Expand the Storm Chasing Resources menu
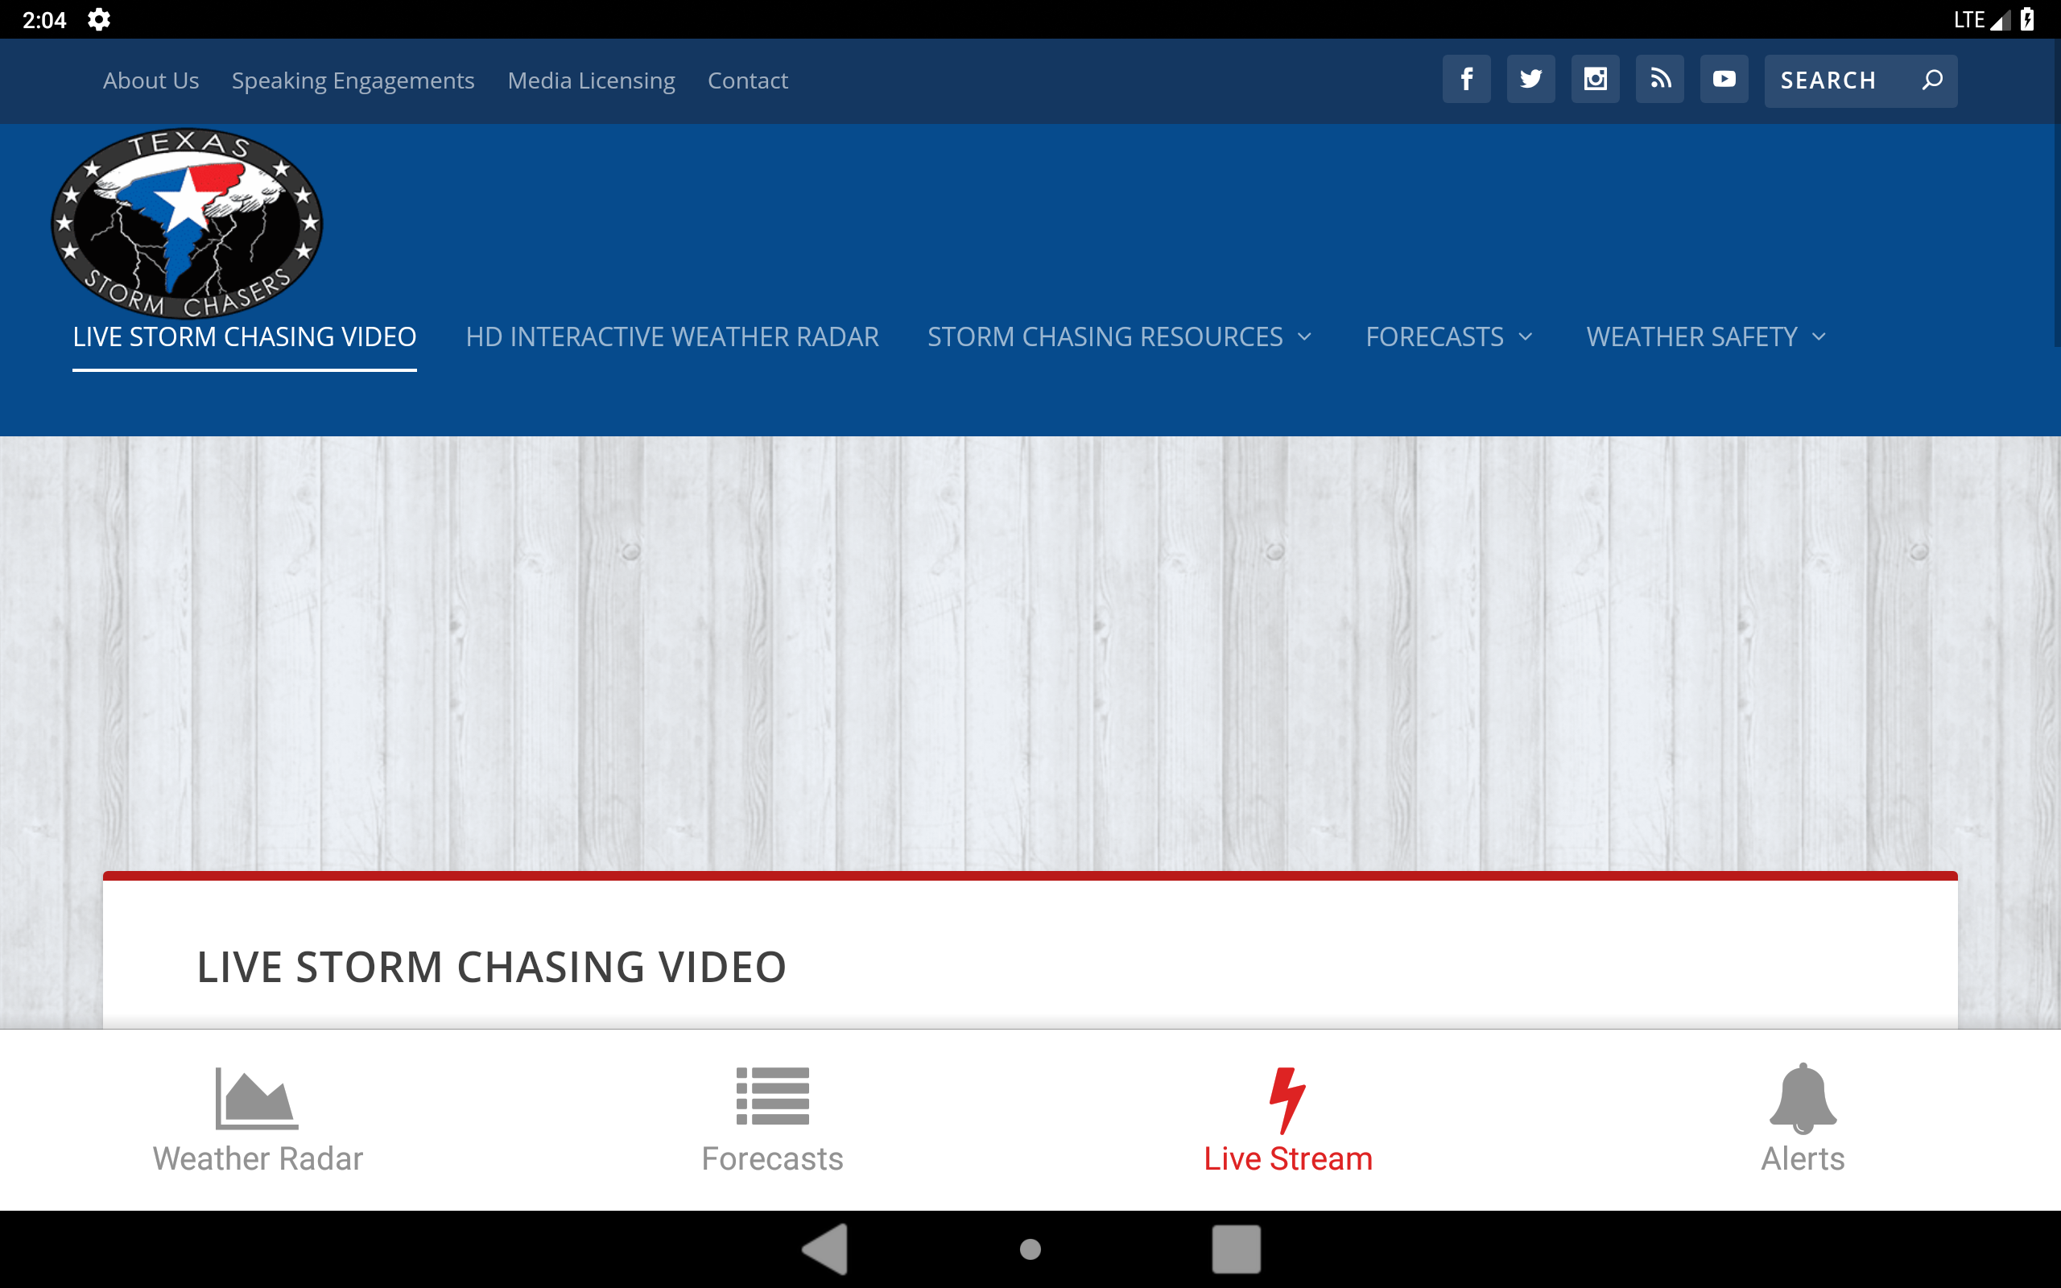Image resolution: width=2061 pixels, height=1288 pixels. point(1119,337)
